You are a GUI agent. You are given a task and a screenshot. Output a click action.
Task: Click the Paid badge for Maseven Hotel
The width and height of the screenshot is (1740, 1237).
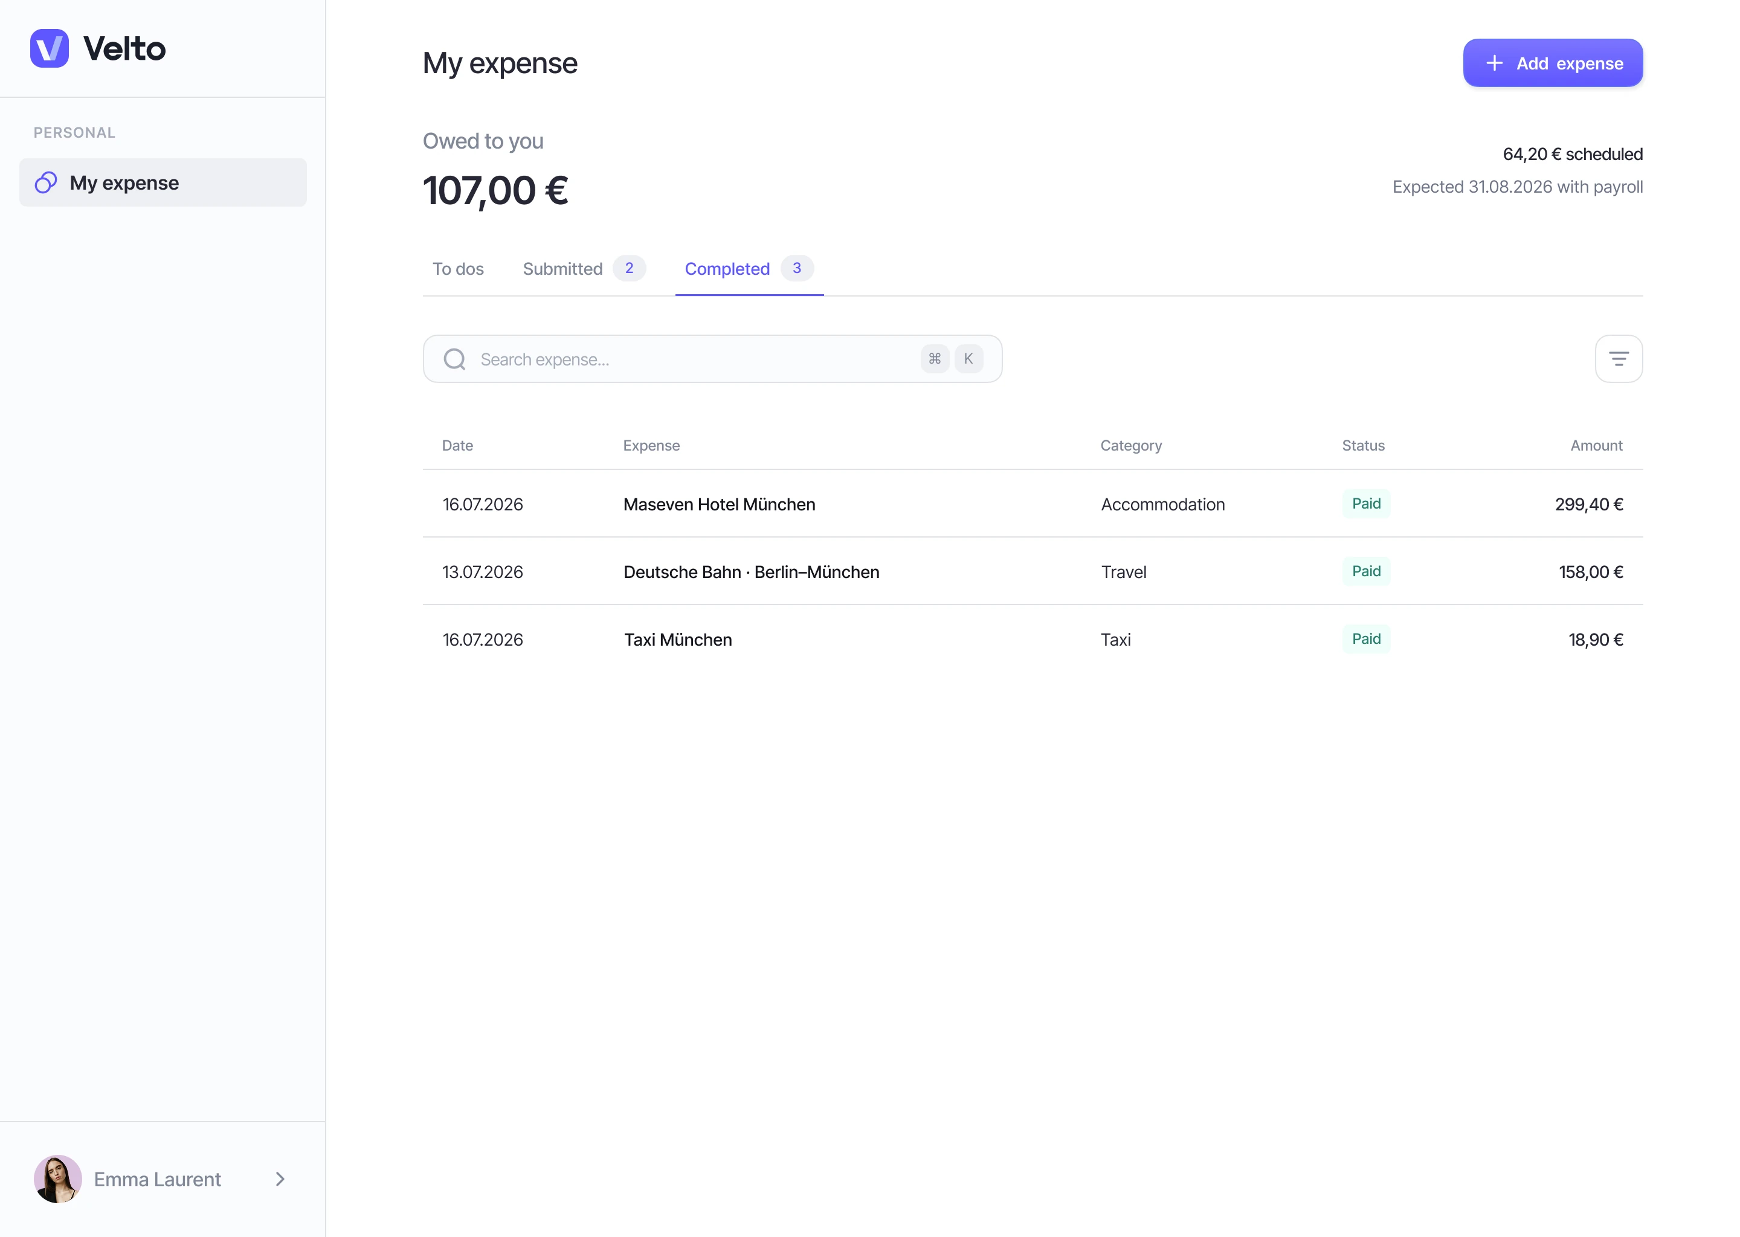click(1366, 504)
